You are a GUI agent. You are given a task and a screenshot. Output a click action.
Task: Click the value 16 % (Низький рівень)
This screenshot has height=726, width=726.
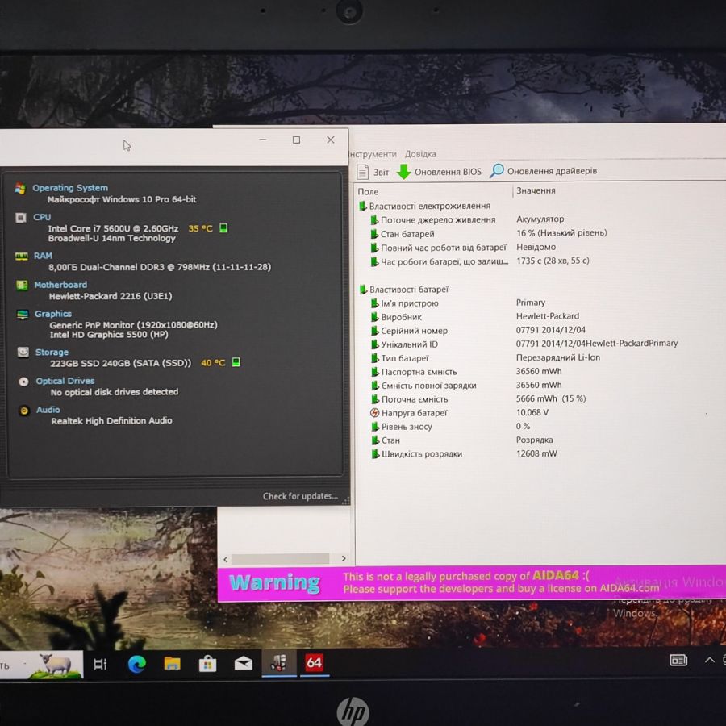(x=561, y=233)
